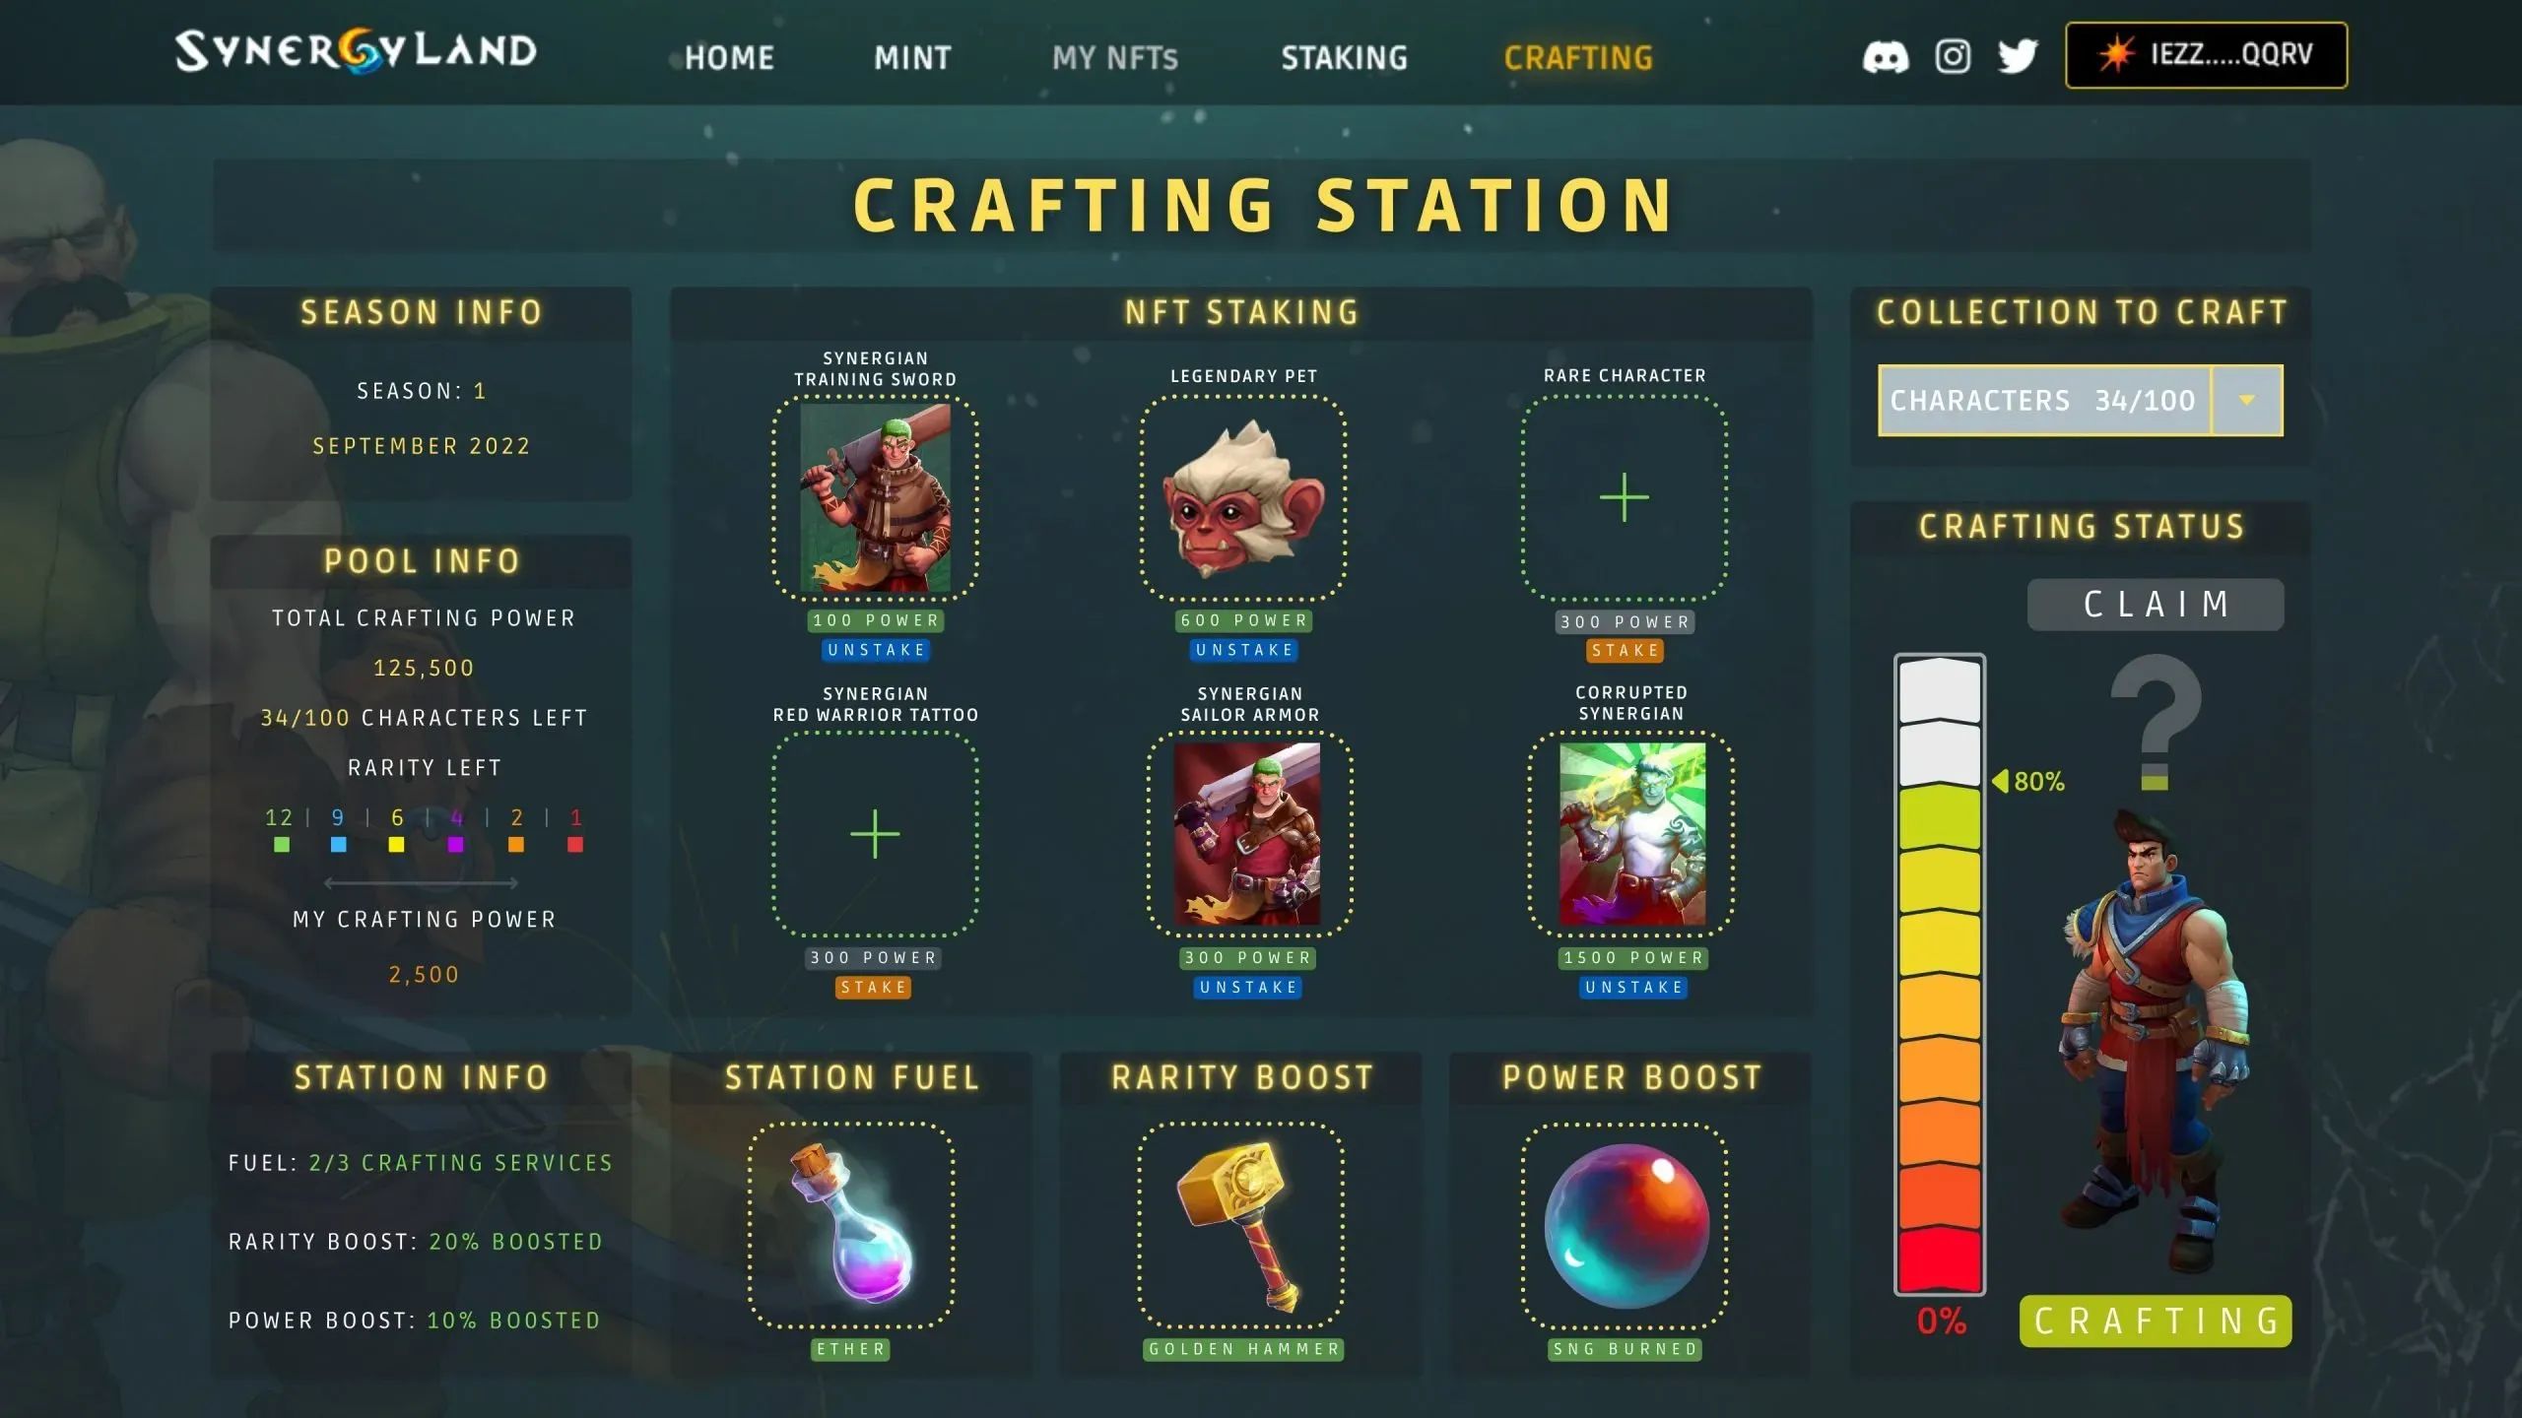Click the red rarity color swatch
Viewport: 2522px width, 1418px height.
click(575, 845)
